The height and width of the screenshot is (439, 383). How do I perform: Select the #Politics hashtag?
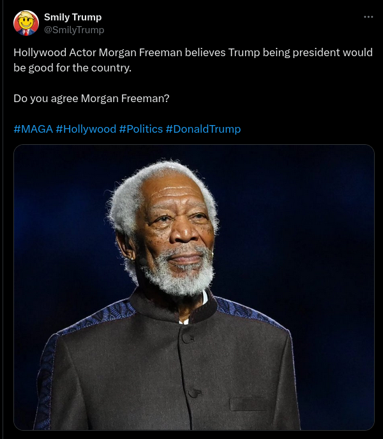(x=140, y=129)
